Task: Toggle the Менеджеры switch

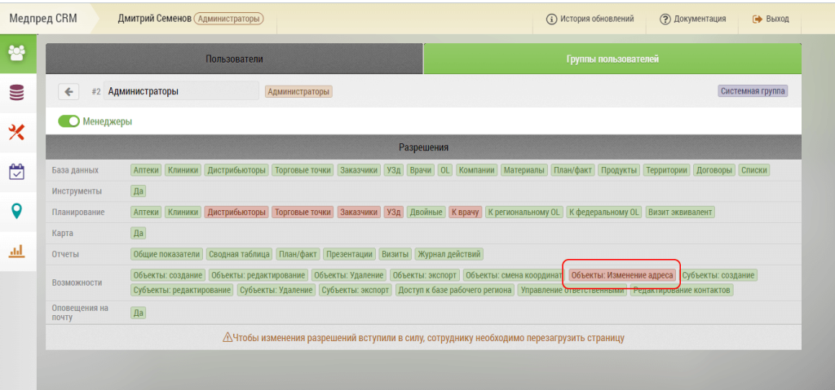Action: pyautogui.click(x=68, y=121)
